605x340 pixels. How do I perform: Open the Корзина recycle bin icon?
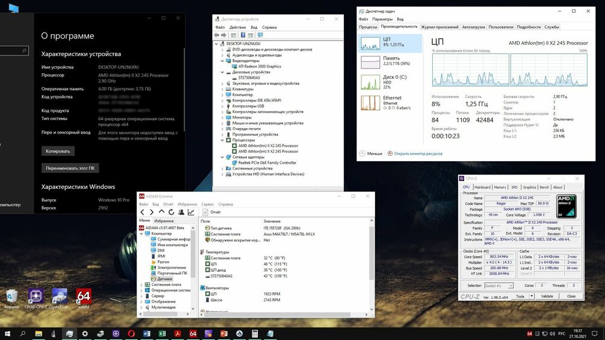coord(11,298)
